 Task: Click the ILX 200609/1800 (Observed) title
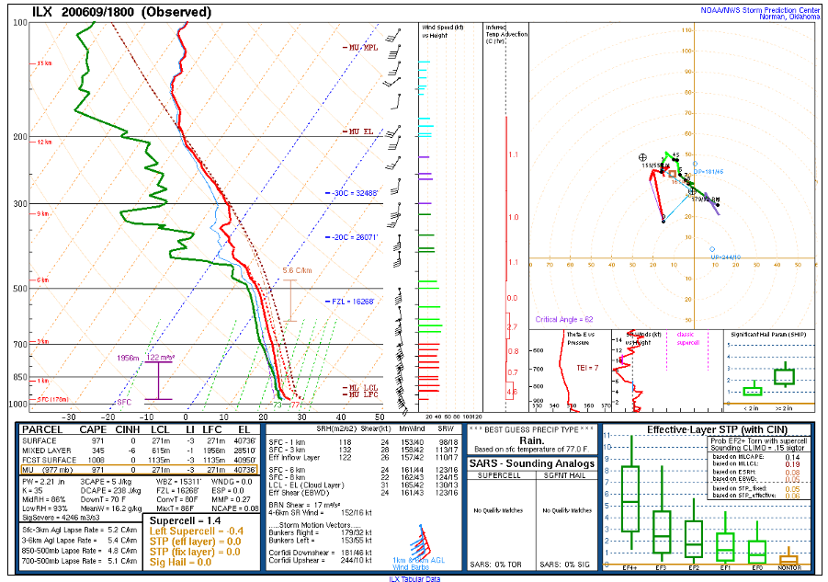point(122,12)
